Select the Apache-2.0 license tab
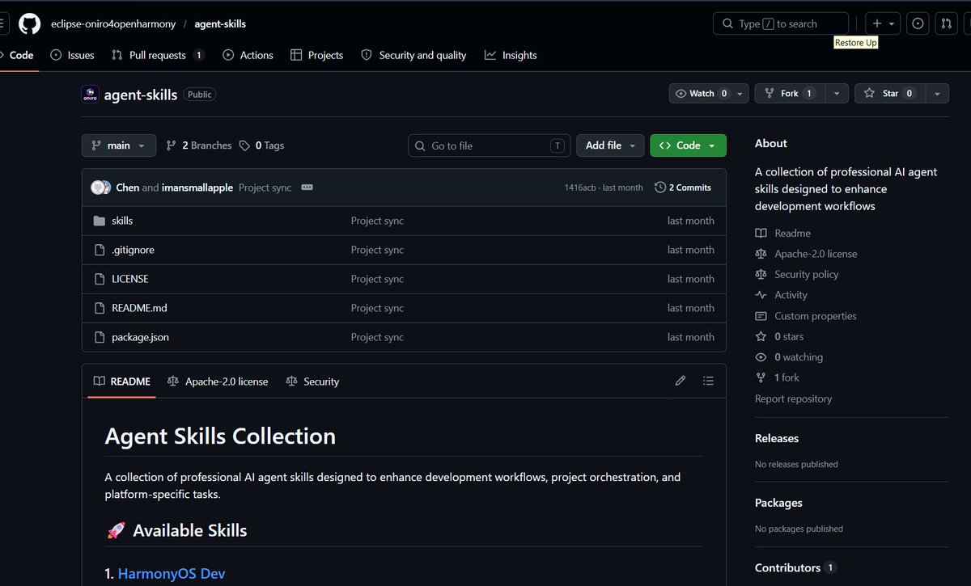 217,382
